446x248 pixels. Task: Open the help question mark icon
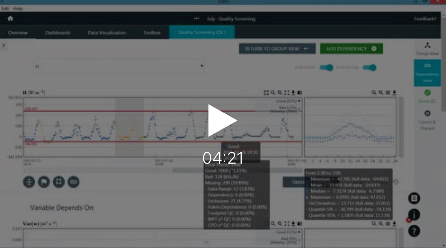(x=414, y=231)
